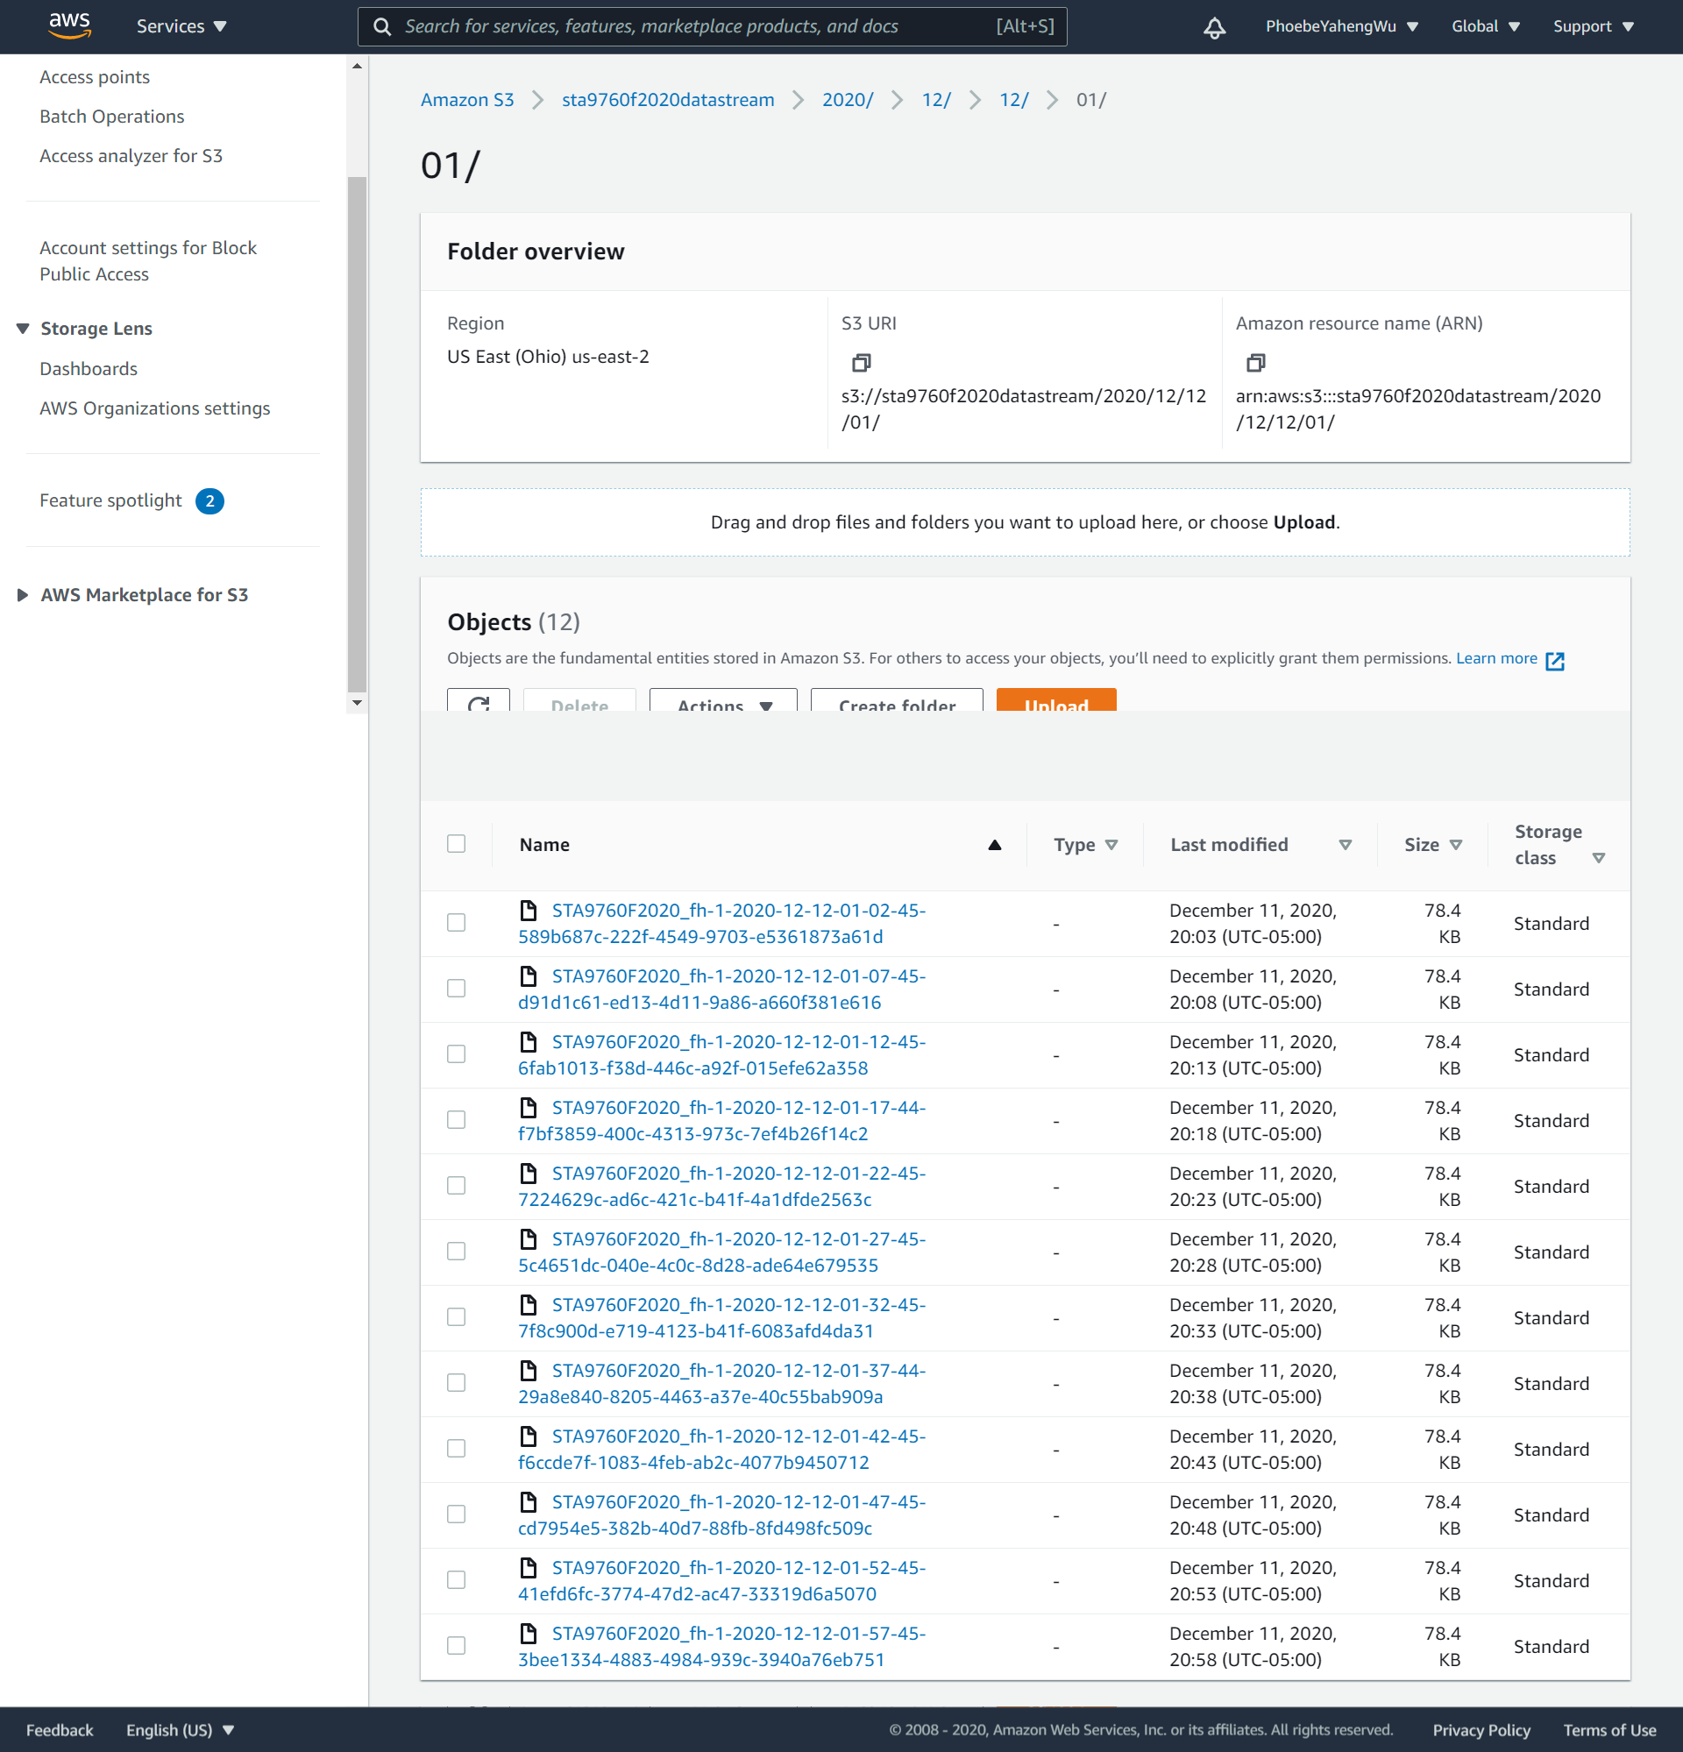This screenshot has width=1683, height=1752.
Task: Refresh the objects list
Action: coord(479,706)
